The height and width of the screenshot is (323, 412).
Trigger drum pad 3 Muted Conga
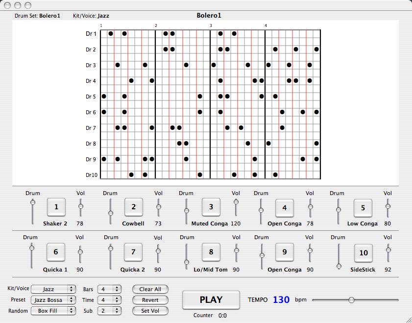(x=211, y=207)
